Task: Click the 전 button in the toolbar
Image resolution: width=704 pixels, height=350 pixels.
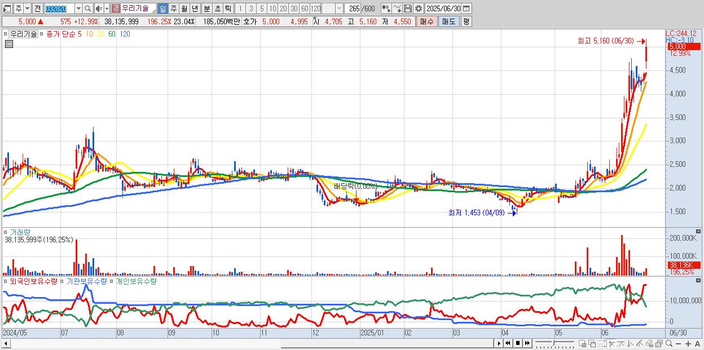Action: [37, 8]
